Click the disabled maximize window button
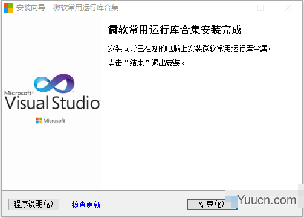The width and height of the screenshot is (304, 218). click(x=260, y=8)
